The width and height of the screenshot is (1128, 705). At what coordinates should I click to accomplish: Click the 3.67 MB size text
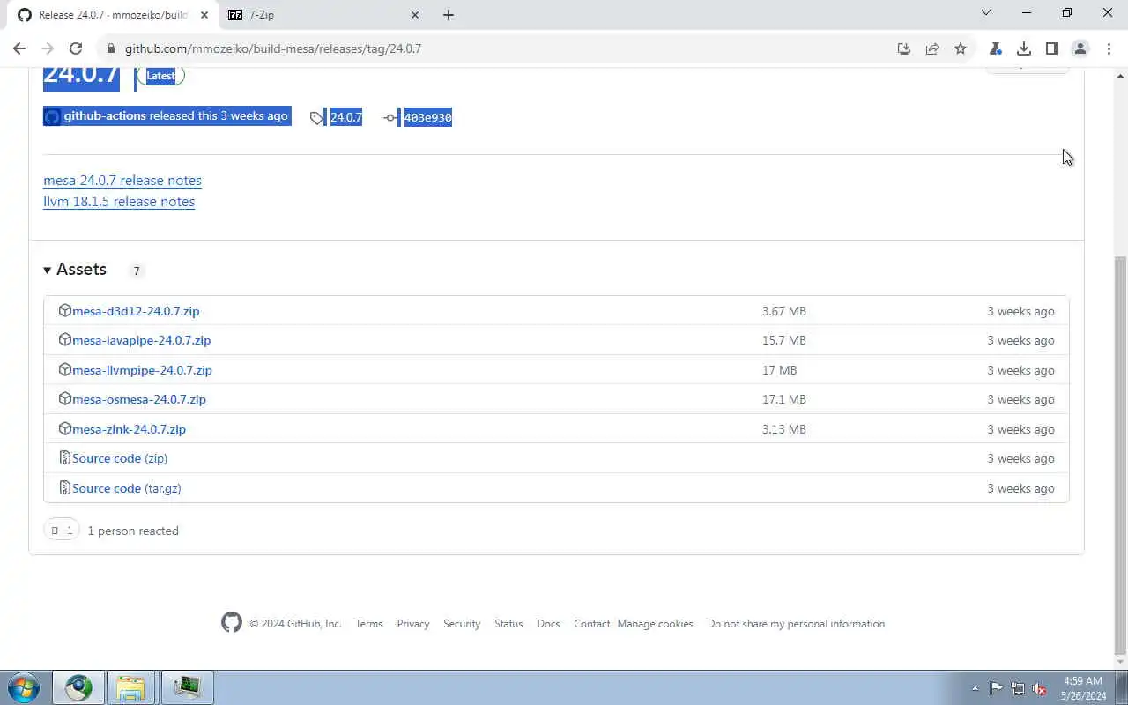784,311
